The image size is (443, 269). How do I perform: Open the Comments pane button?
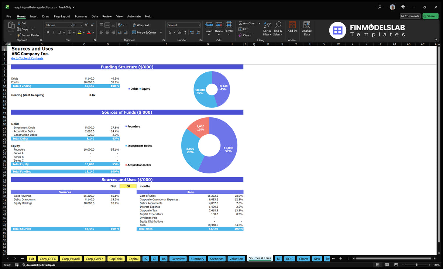(410, 16)
